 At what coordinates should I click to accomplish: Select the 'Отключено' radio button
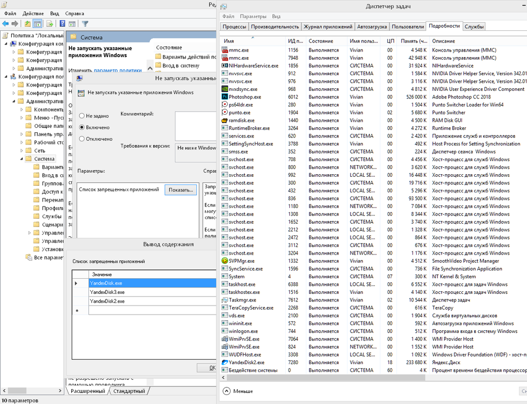(81, 139)
